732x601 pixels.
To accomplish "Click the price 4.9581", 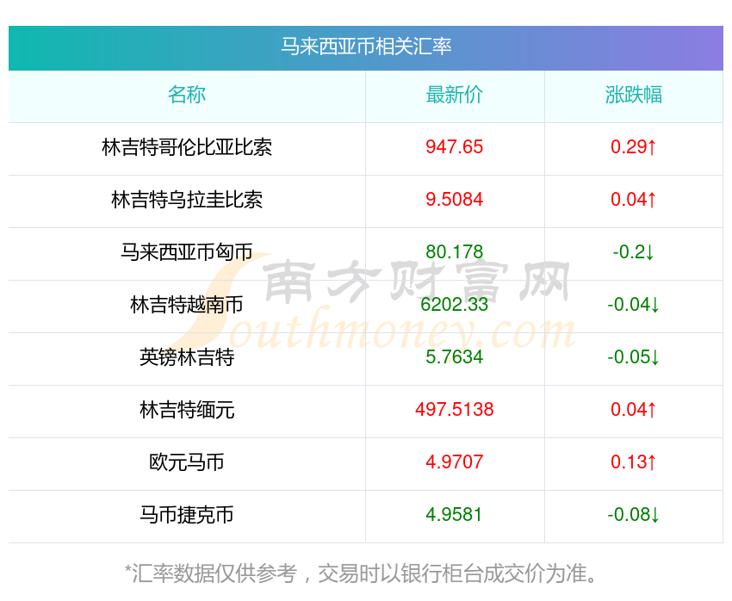I will (x=454, y=515).
